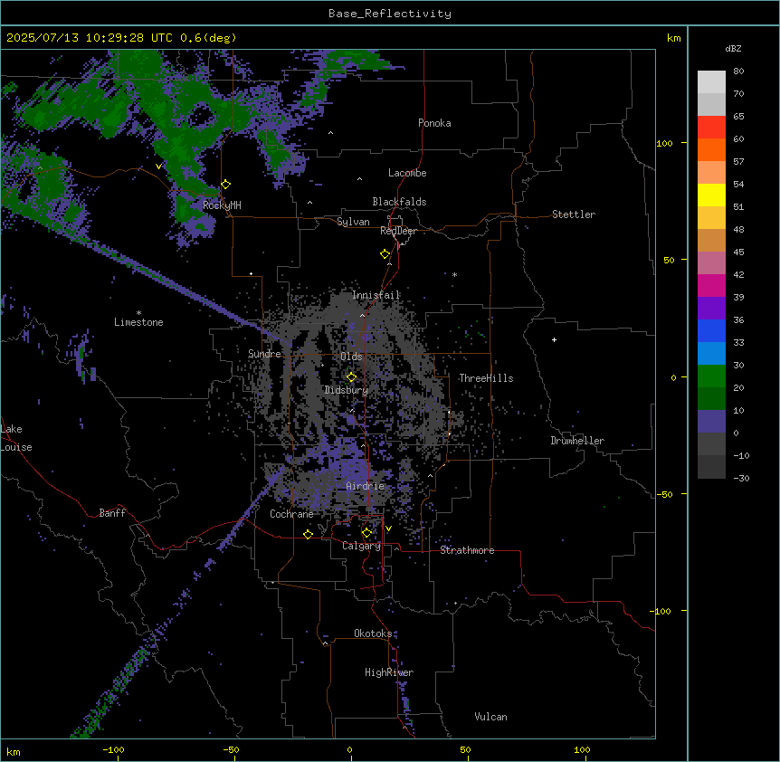Click the yellow diamond marker above Calgary label
The width and height of the screenshot is (780, 762).
(366, 533)
